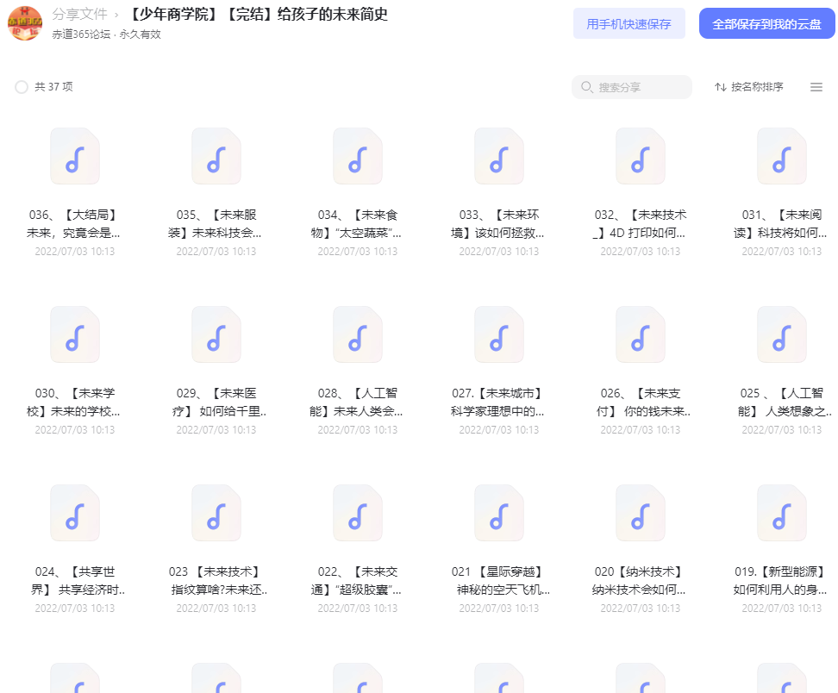The height and width of the screenshot is (693, 838).
Task: Open audio file icon for 029 【未来医疗】
Action: (216, 334)
